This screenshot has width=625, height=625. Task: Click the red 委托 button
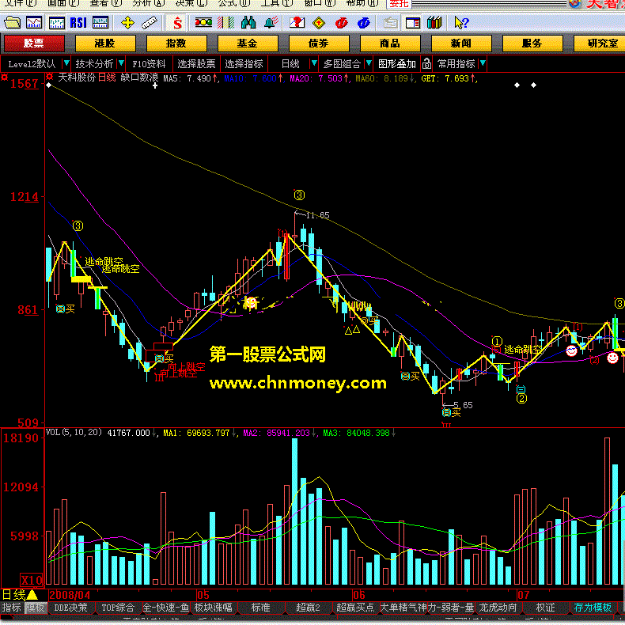point(399,4)
